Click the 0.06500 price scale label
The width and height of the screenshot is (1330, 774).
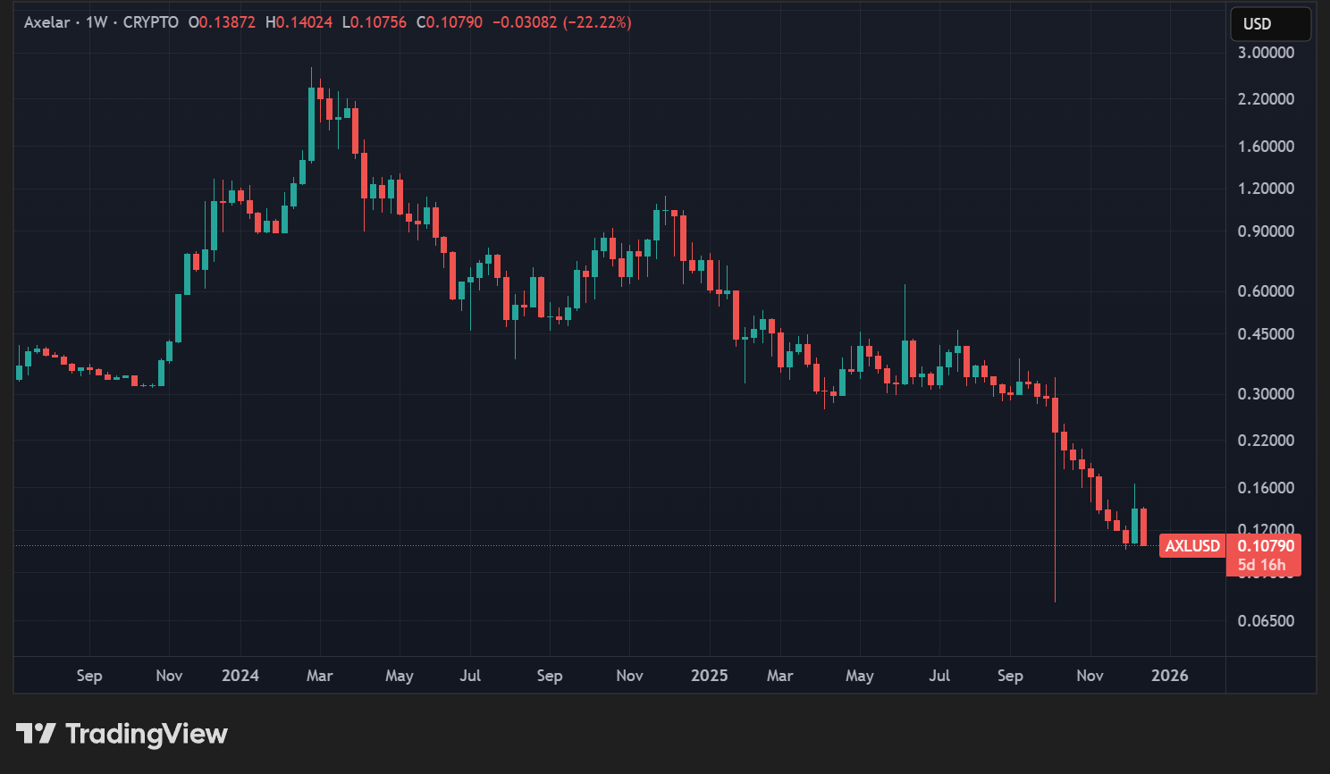(1266, 621)
